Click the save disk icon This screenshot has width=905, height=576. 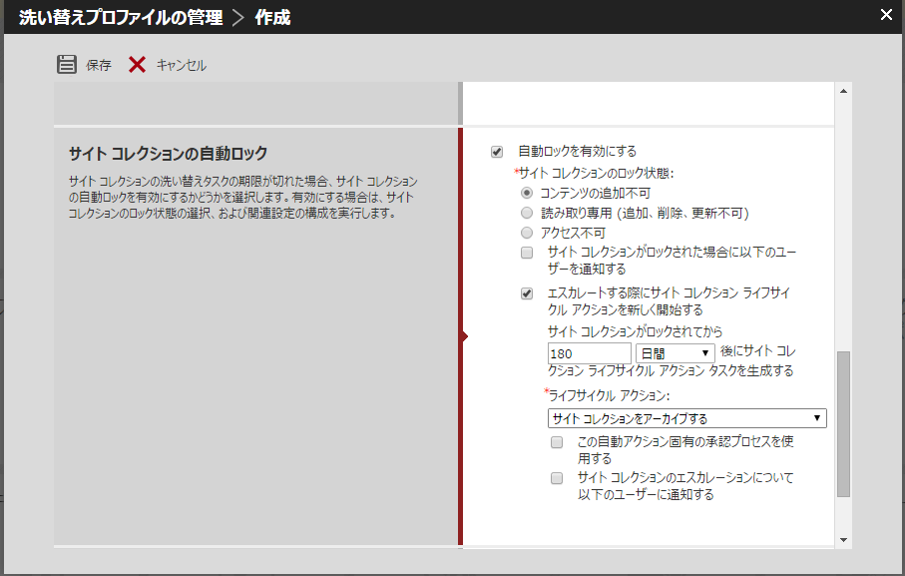[x=67, y=64]
